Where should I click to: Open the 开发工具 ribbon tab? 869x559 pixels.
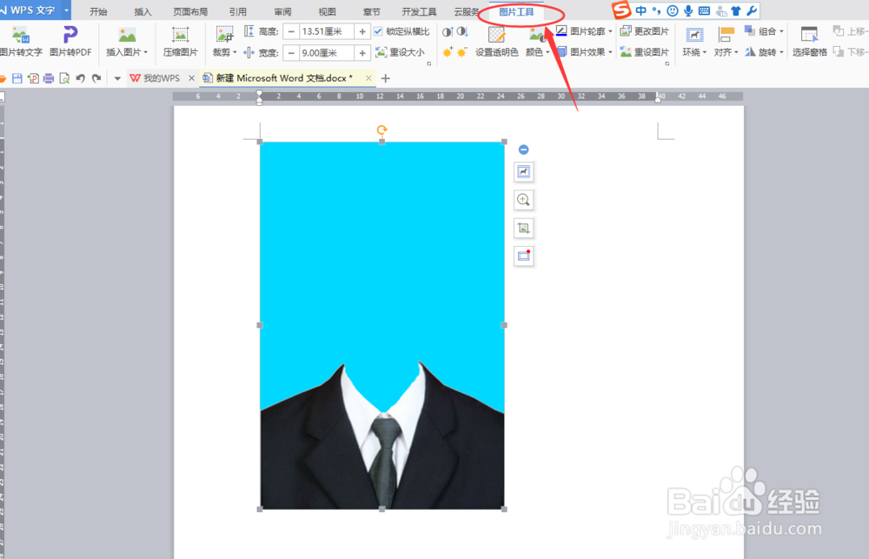[x=419, y=11]
